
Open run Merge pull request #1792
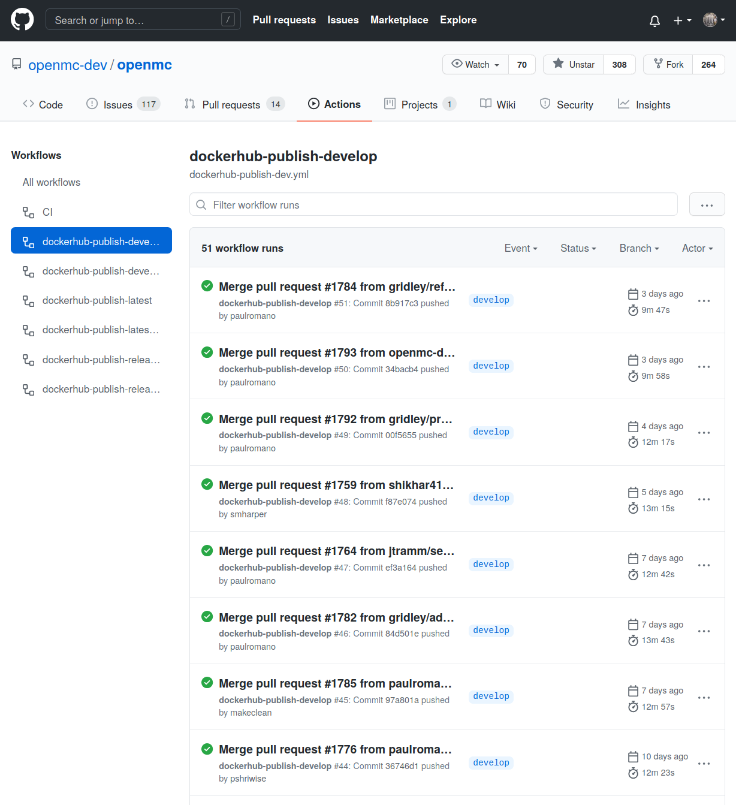(x=336, y=419)
